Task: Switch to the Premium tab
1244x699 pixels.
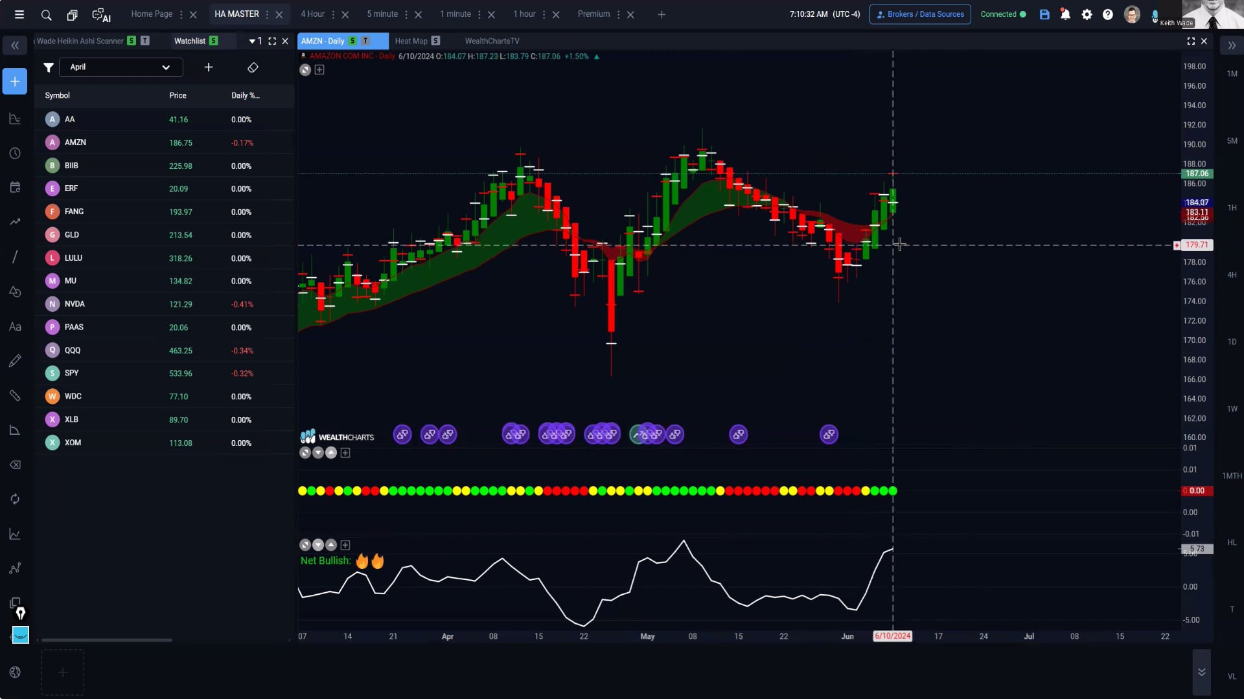Action: tap(594, 14)
